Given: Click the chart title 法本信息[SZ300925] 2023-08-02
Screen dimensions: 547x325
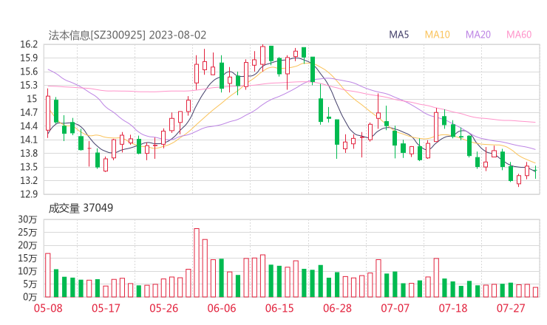Looking at the screenshot, I should pos(127,35).
